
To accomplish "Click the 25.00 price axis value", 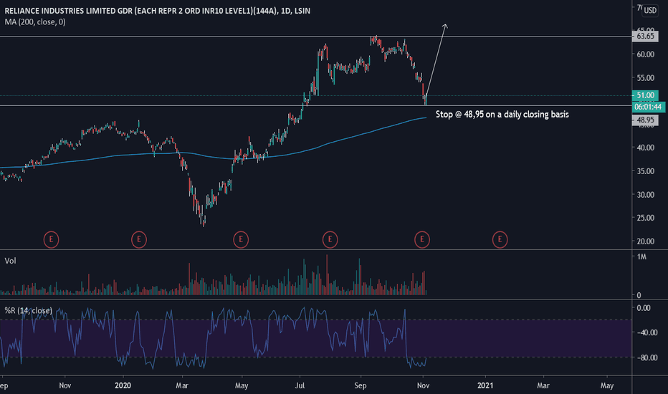I will (x=645, y=218).
